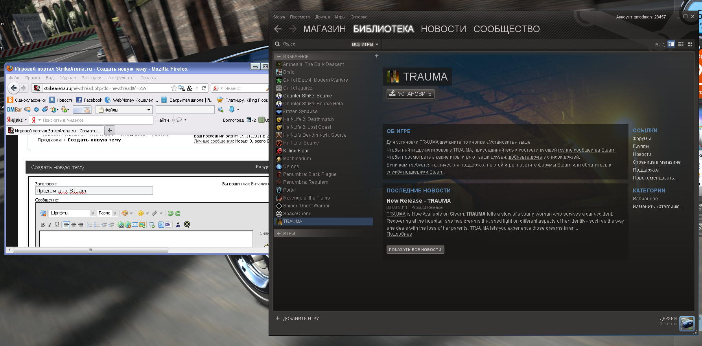Go back in Firefox
The width and height of the screenshot is (702, 346).
(x=14, y=88)
